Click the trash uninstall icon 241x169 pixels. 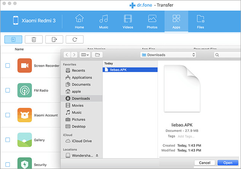tap(34, 39)
